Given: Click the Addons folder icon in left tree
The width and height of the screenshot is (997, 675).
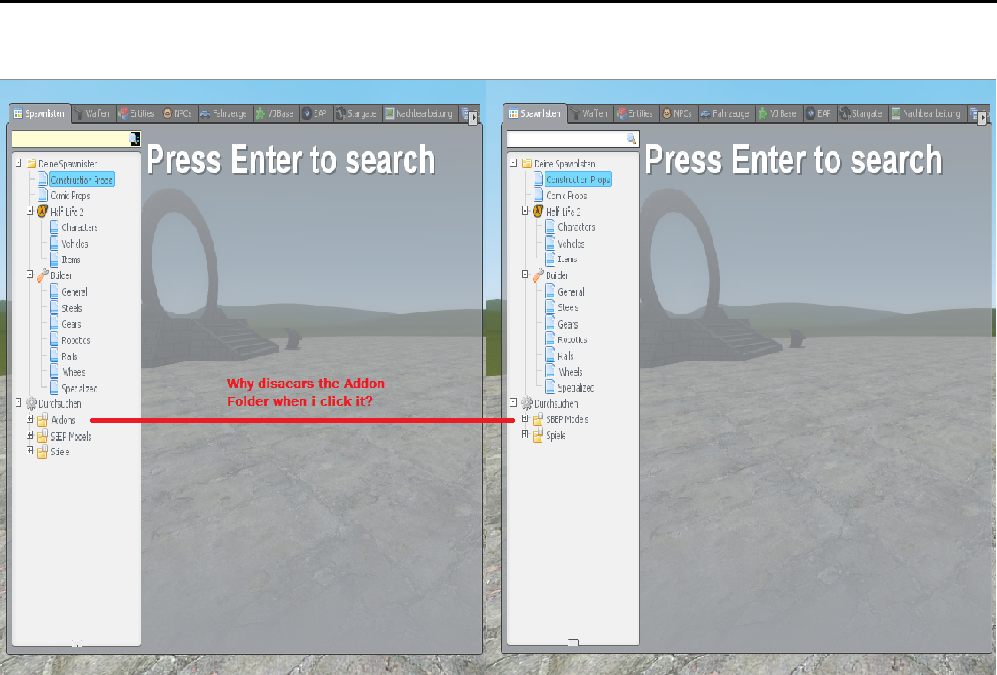Looking at the screenshot, I should 42,421.
